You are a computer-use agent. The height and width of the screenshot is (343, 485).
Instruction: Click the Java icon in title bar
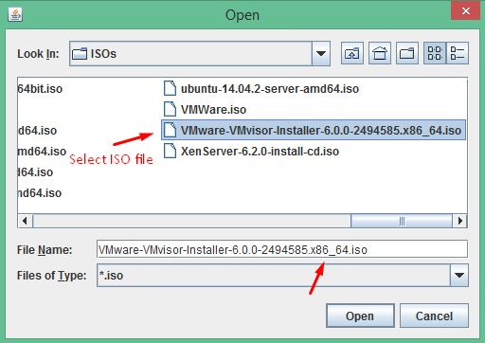click(15, 14)
